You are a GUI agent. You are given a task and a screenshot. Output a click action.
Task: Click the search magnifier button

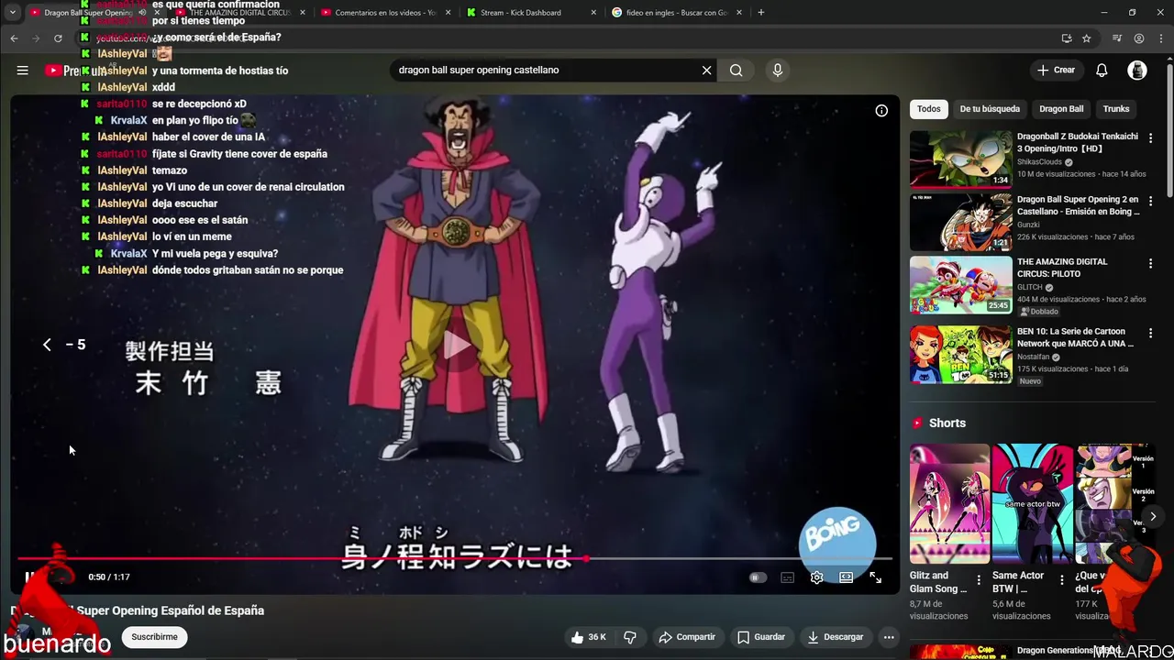(x=736, y=71)
